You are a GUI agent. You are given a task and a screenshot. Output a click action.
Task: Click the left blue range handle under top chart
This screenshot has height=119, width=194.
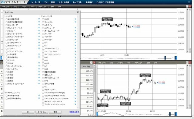[x=165, y=58]
